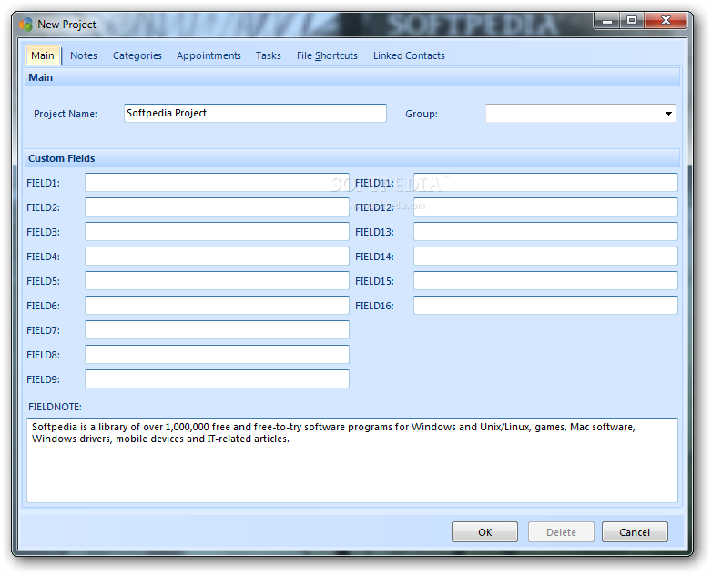Confirm the project with OK
Viewport: 712px width, 575px height.
pos(484,532)
